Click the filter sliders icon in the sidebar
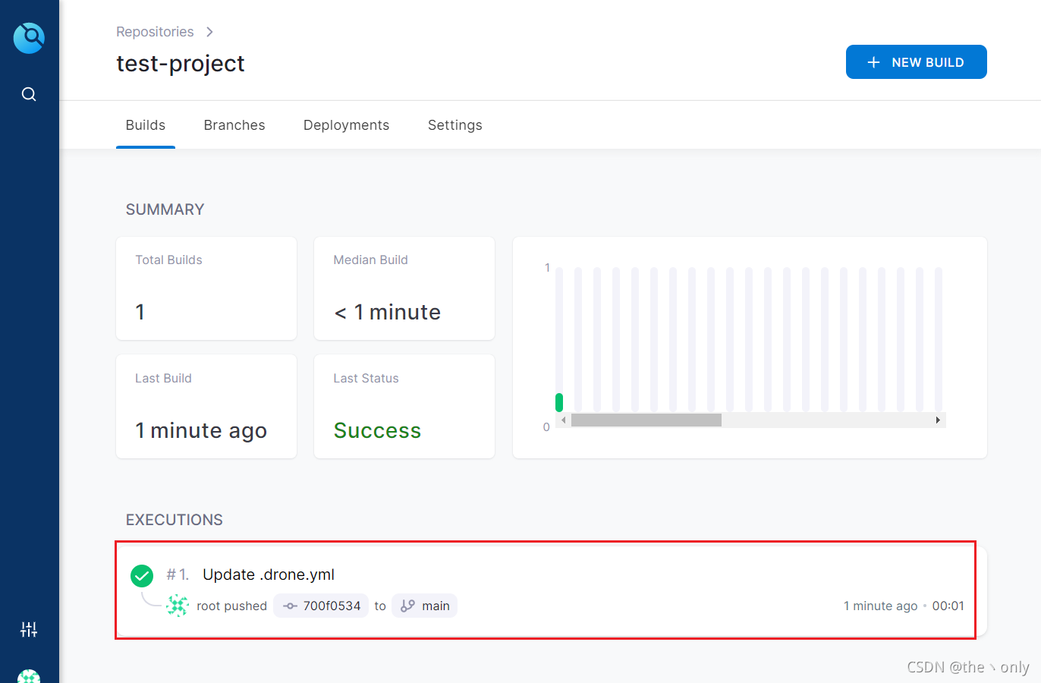Image resolution: width=1041 pixels, height=683 pixels. pos(29,629)
